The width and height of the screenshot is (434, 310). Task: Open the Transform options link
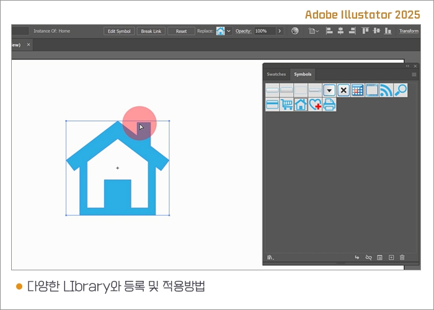409,31
